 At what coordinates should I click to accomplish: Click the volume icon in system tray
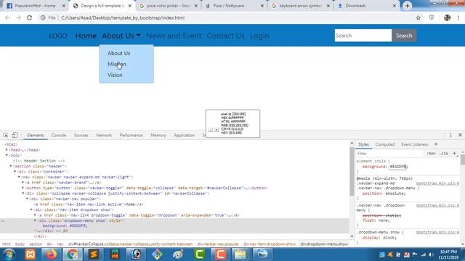pyautogui.click(x=431, y=254)
